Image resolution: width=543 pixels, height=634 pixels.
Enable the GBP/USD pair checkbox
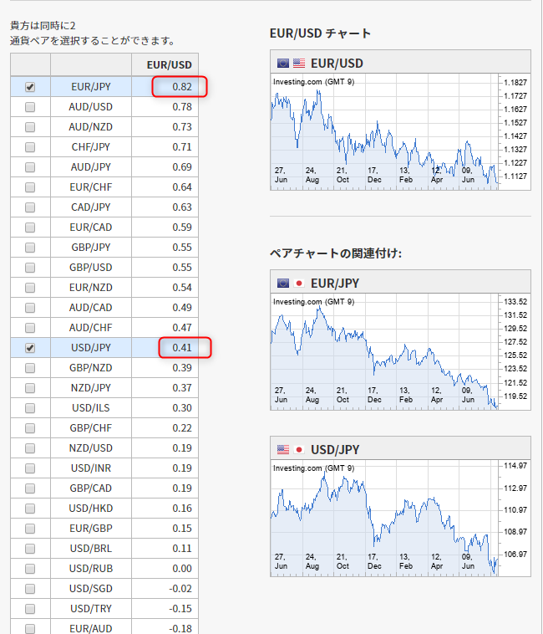(x=30, y=268)
